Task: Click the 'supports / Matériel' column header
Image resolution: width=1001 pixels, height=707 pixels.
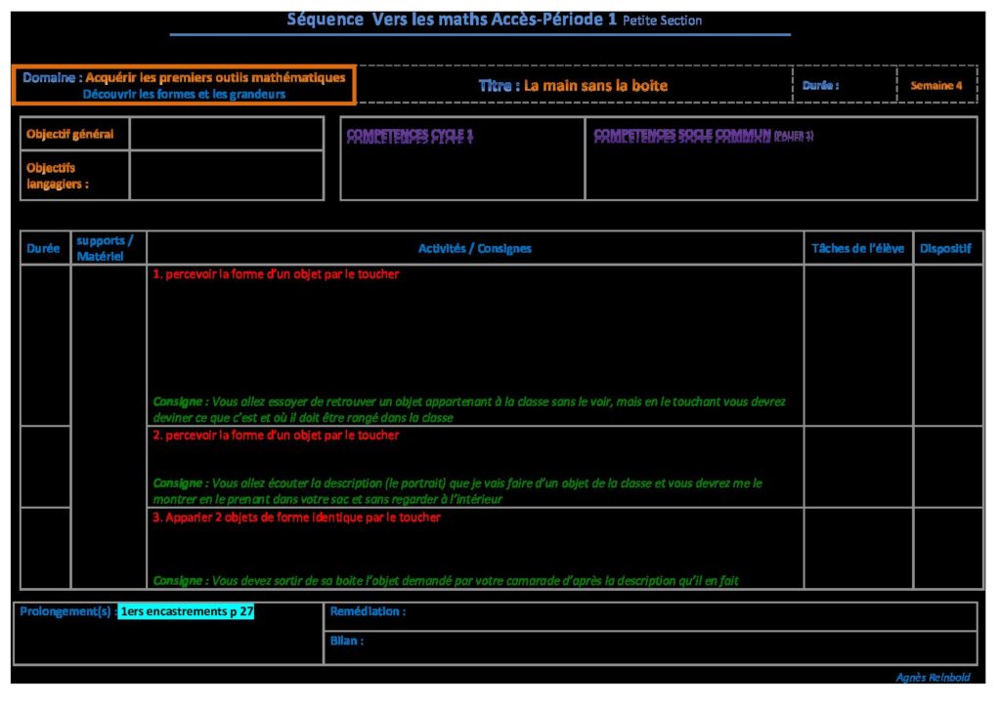Action: pos(108,248)
